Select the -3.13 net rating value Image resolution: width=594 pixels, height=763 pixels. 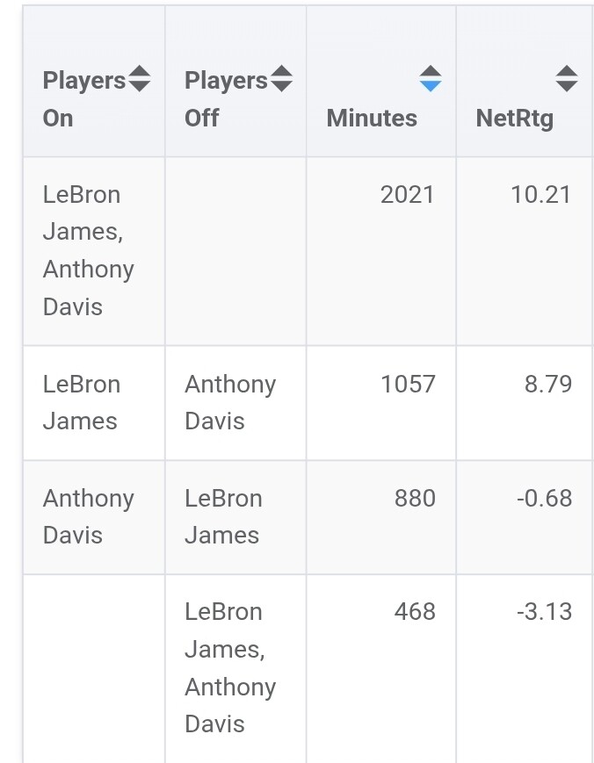[544, 612]
